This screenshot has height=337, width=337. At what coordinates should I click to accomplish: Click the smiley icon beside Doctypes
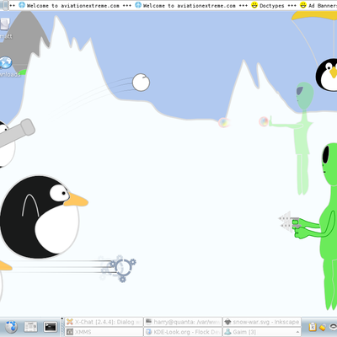click(254, 5)
